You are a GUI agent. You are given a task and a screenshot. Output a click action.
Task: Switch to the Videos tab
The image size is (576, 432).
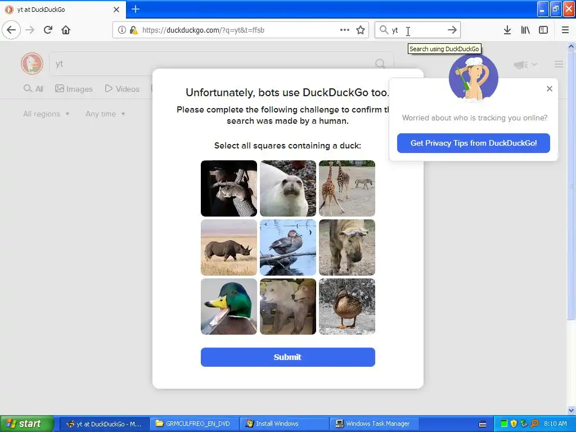click(x=122, y=89)
